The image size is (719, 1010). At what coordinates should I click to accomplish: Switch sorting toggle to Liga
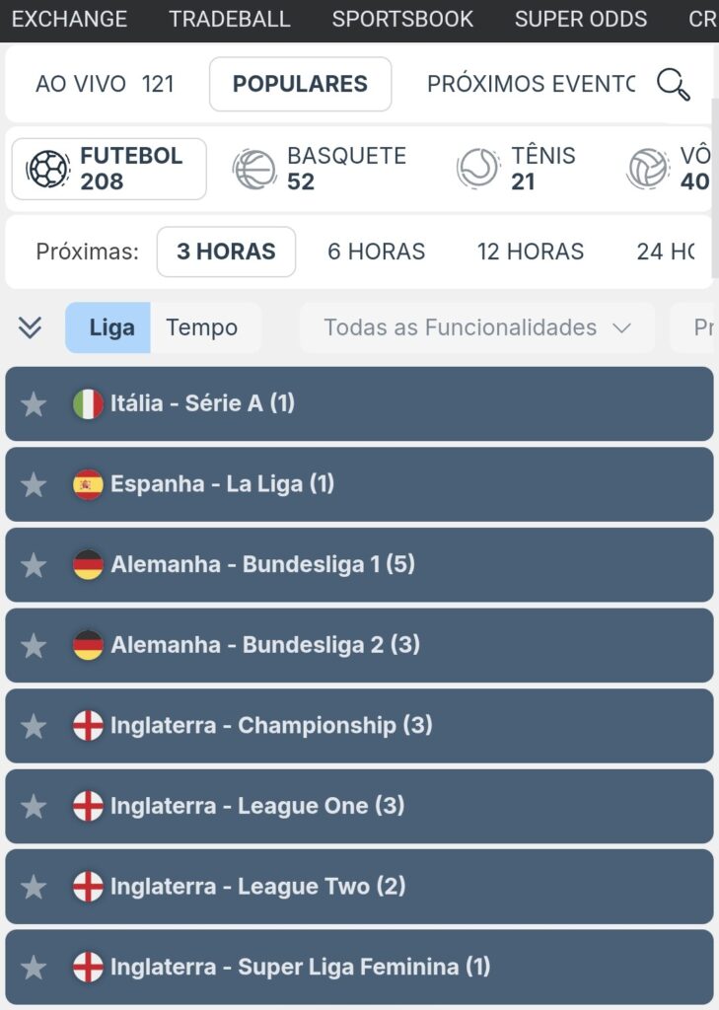click(x=110, y=327)
